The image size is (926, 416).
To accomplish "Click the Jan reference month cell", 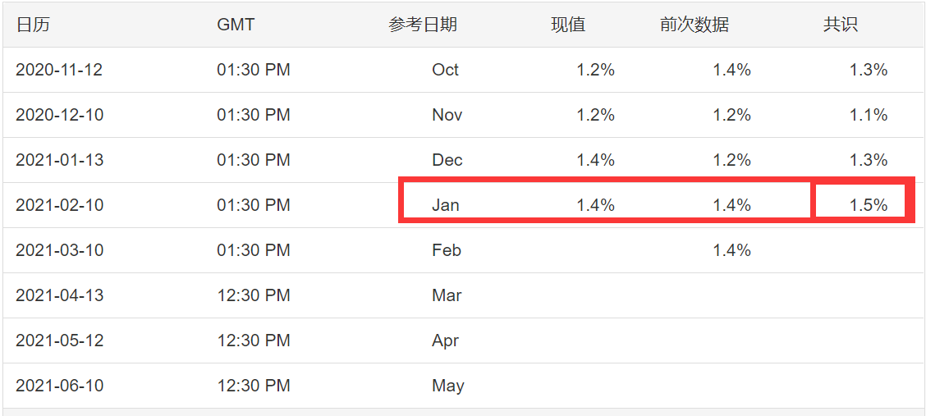I will [x=445, y=205].
